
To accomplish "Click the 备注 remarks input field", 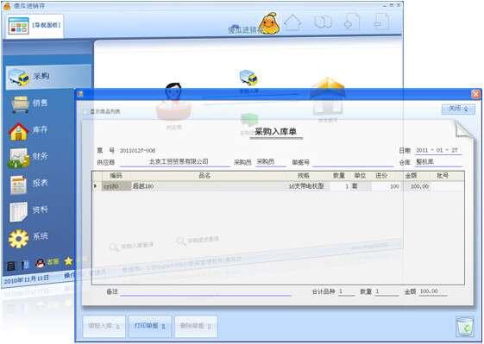I will click(x=205, y=291).
